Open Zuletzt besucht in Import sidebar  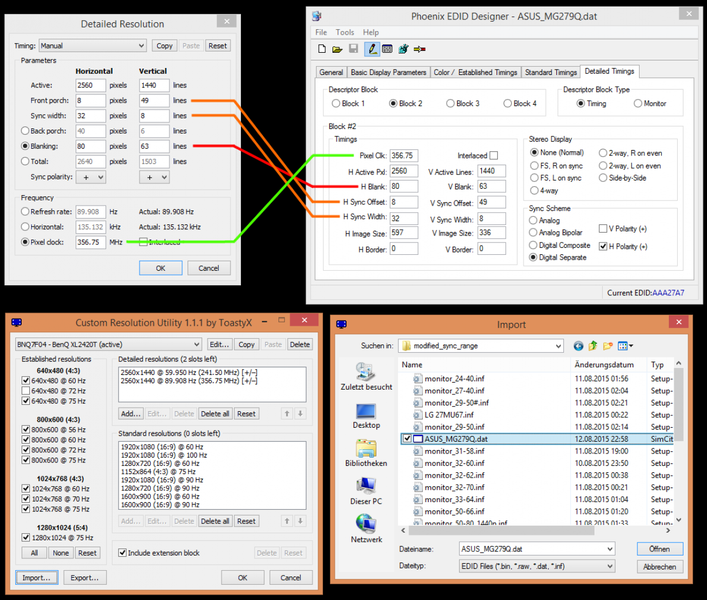tap(366, 376)
